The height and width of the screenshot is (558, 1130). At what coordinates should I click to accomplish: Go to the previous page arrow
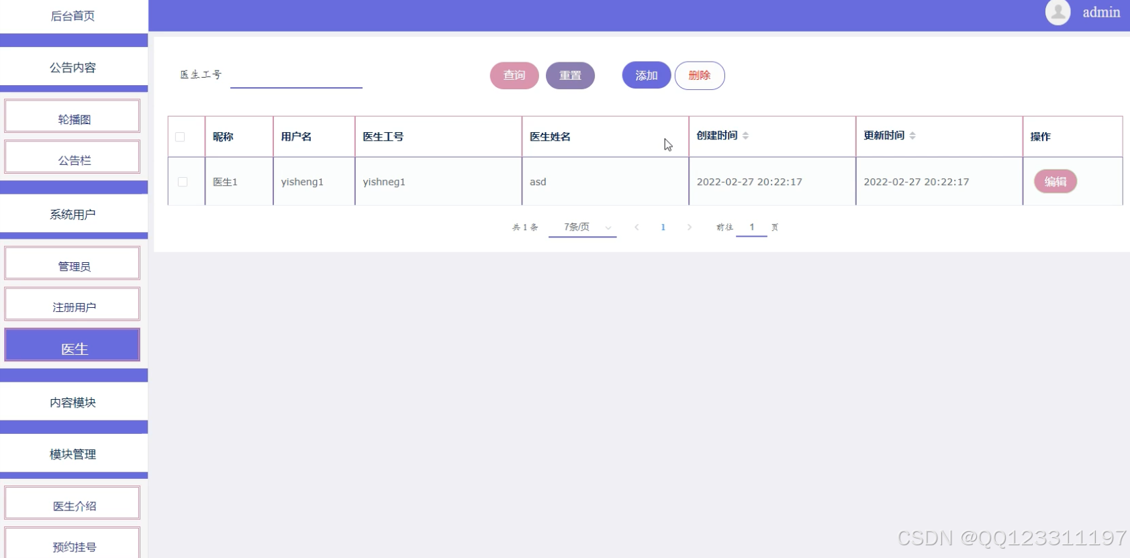pos(637,227)
